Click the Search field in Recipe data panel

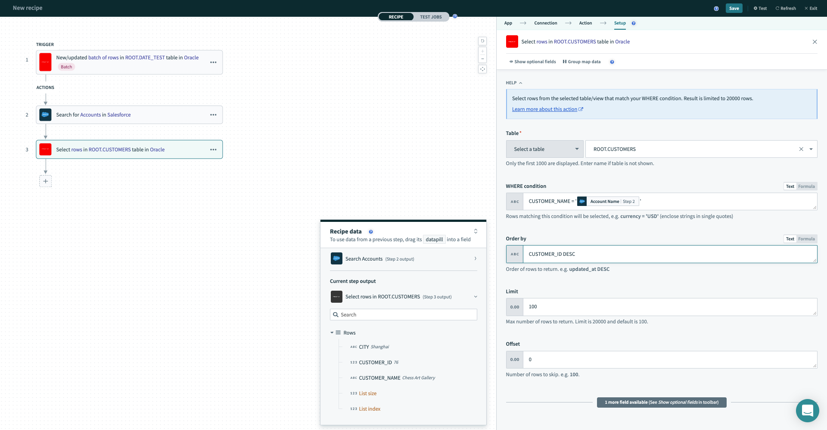[403, 314]
